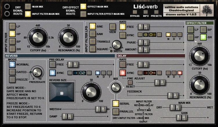Screen dimensions: 218x127
Task: Enable FREE pre-delay mode
Action: click(52, 64)
